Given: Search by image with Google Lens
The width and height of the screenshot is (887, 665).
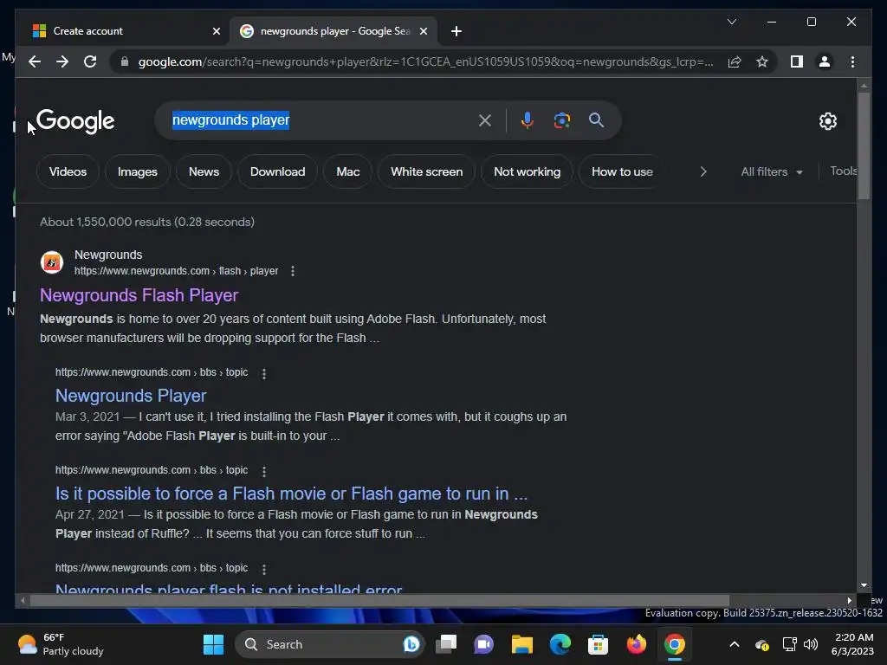Looking at the screenshot, I should click(x=561, y=119).
